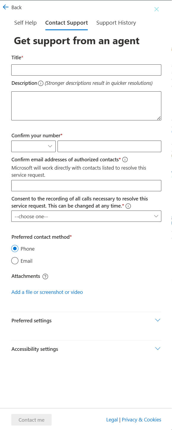Click the info icon after call recording consent
The height and width of the screenshot is (430, 172).
(128, 206)
